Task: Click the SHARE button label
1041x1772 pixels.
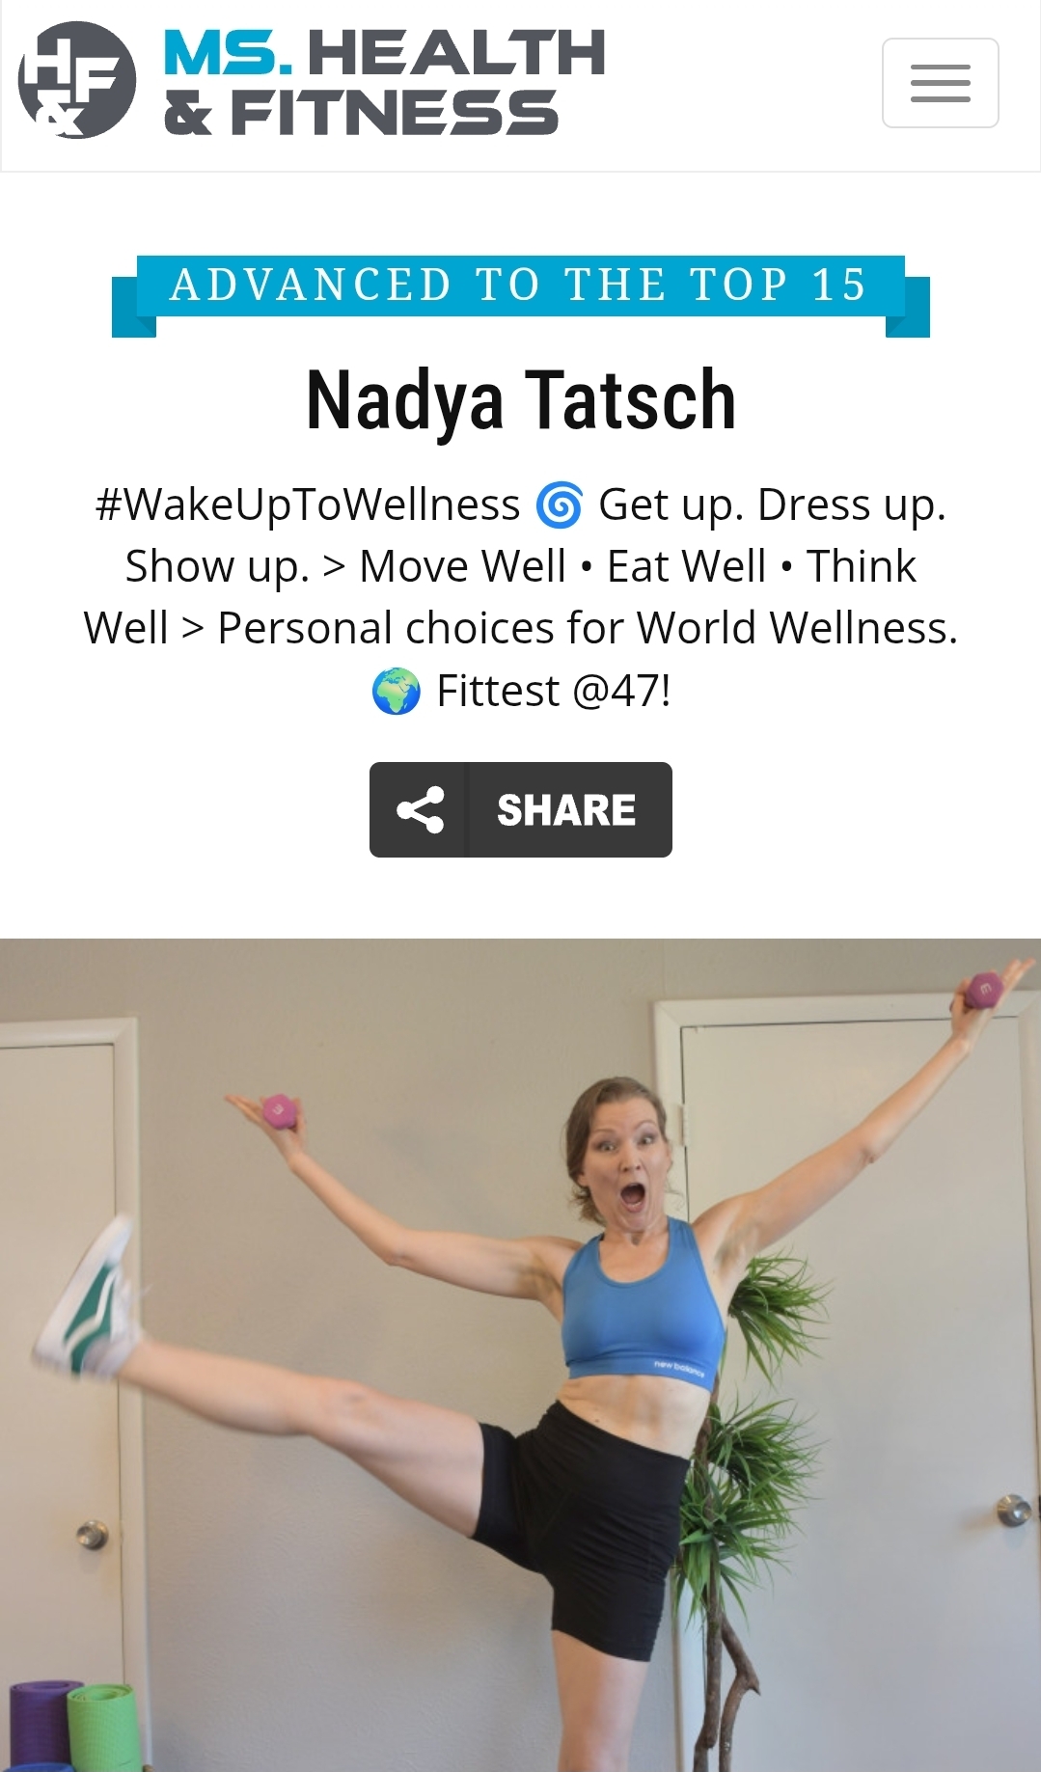Action: click(x=566, y=810)
